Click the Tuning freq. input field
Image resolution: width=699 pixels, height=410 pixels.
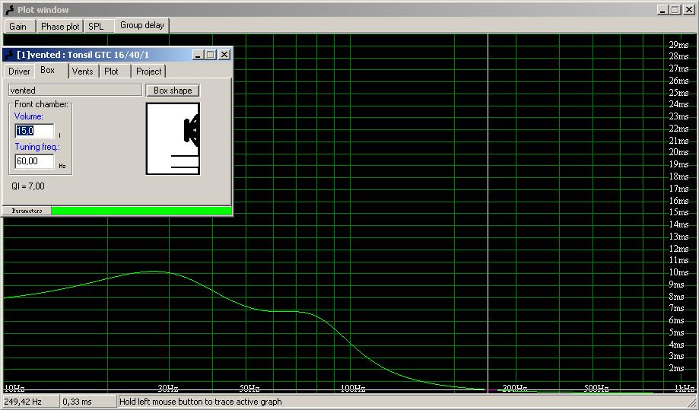coord(35,161)
